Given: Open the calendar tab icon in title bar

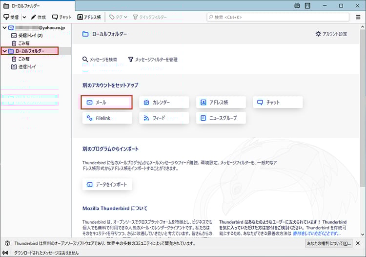Looking at the screenshot, I should tap(297, 5).
